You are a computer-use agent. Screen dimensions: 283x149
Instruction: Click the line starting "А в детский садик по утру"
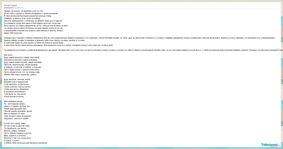tap(32, 43)
